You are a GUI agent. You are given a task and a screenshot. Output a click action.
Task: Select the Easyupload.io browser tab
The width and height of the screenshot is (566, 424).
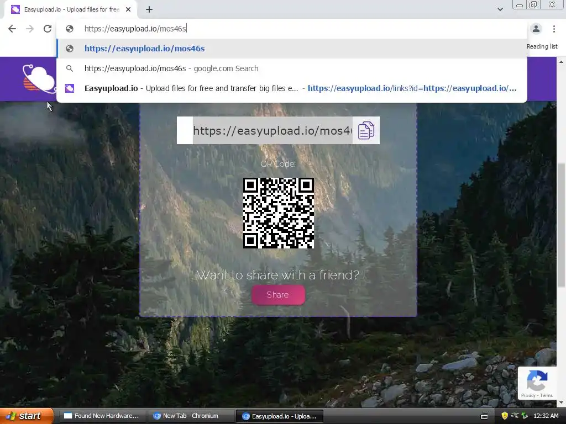(x=71, y=10)
